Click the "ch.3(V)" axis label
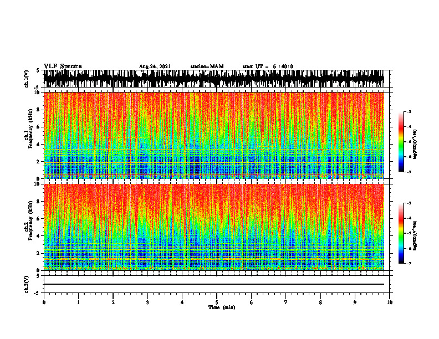 point(27,284)
